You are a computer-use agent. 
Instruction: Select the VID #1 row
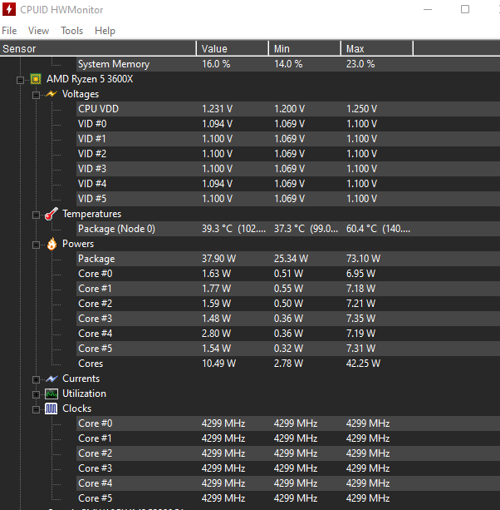click(288, 139)
